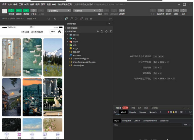Click the 编译 compile refresh icon
194x140 pixels.
(100, 11)
